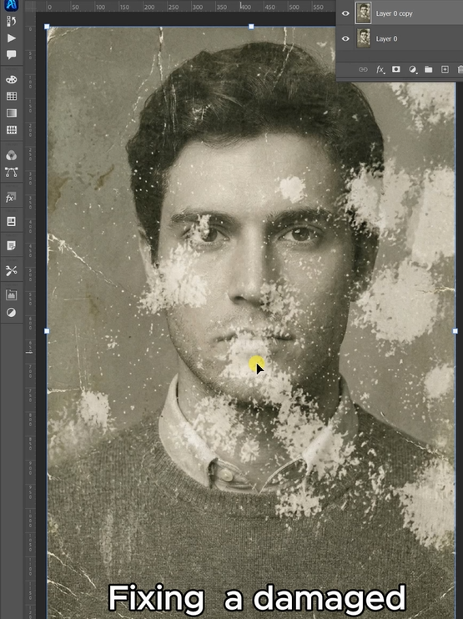Open the Styles fx panel icon
The width and height of the screenshot is (463, 619).
(10, 198)
